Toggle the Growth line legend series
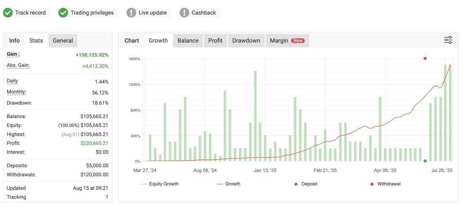Viewport: 463px width, 208px height. click(x=229, y=184)
